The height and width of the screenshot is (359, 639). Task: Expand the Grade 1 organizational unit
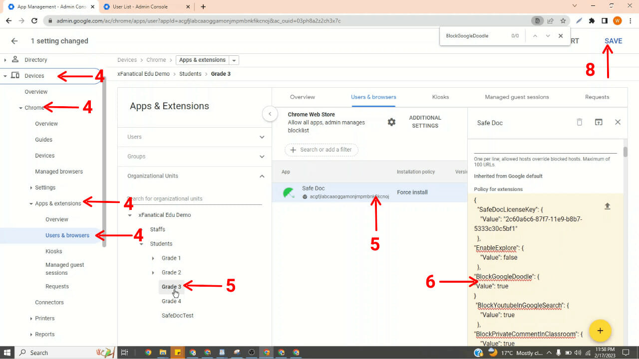tap(153, 258)
